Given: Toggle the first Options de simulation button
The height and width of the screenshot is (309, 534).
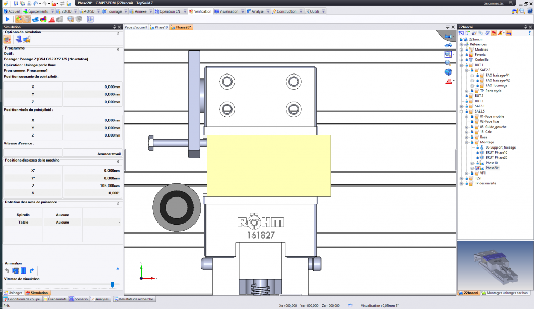Looking at the screenshot, I should coord(7,39).
